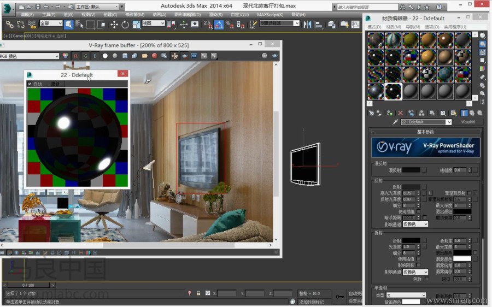Open the 编辑(E) menu
This screenshot has width=492, height=307.
(27, 15)
